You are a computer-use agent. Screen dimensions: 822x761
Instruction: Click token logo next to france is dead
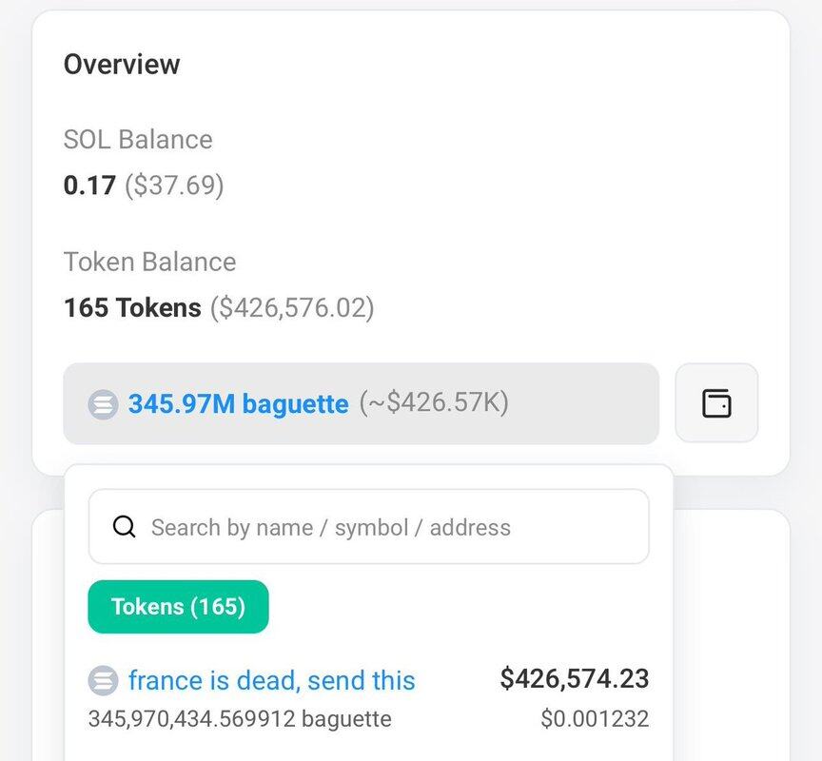[103, 680]
